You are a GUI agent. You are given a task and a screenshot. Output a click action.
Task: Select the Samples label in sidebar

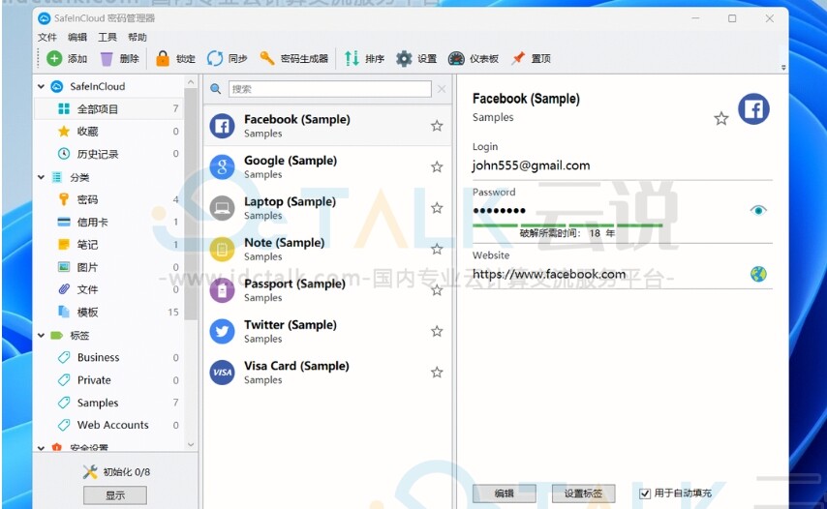point(109,403)
